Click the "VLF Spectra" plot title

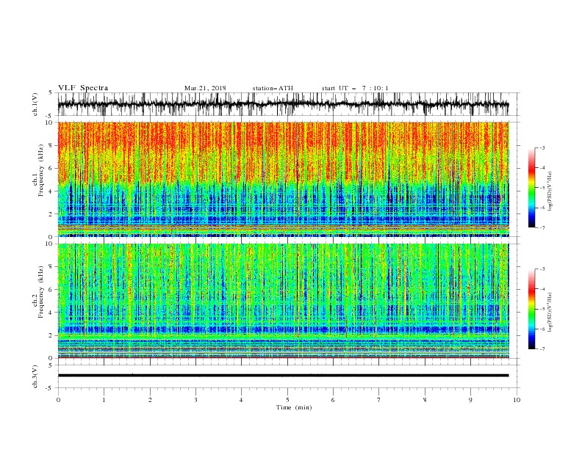click(x=83, y=88)
